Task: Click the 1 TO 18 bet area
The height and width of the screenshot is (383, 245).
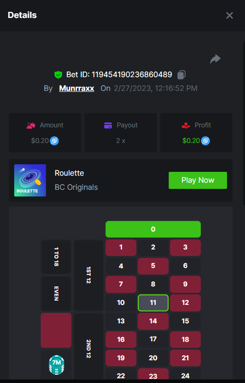Action: (56, 257)
